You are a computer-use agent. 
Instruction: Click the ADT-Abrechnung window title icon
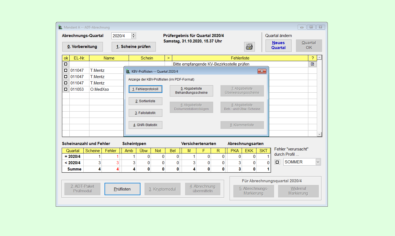click(x=60, y=27)
